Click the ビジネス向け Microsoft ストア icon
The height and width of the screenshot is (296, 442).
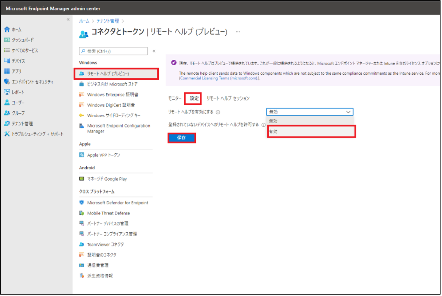[81, 84]
